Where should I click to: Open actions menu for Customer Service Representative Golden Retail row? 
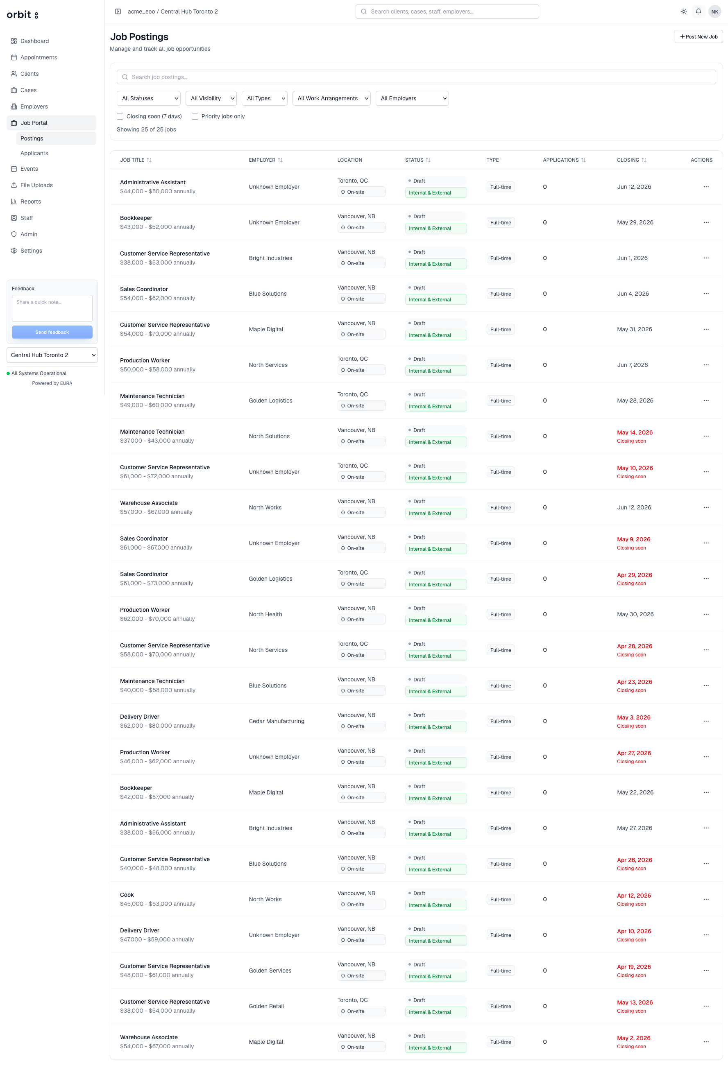[x=706, y=1006]
